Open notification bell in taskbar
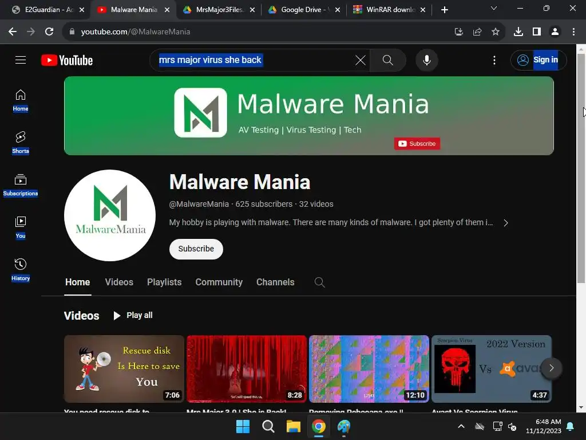This screenshot has height=440, width=586. pyautogui.click(x=570, y=426)
